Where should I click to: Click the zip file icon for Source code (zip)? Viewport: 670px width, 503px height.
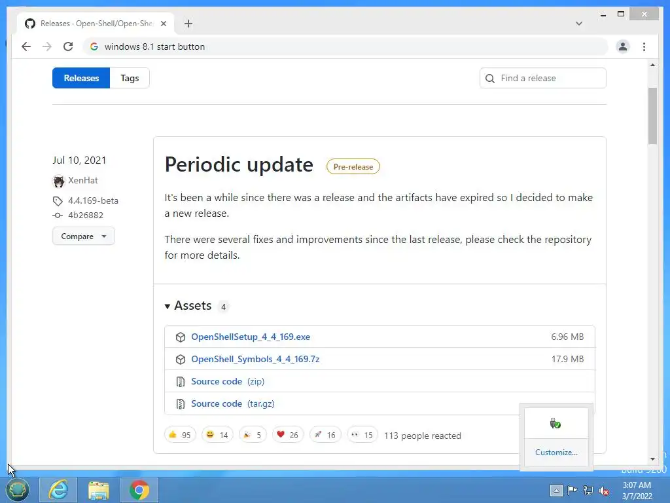click(x=181, y=382)
